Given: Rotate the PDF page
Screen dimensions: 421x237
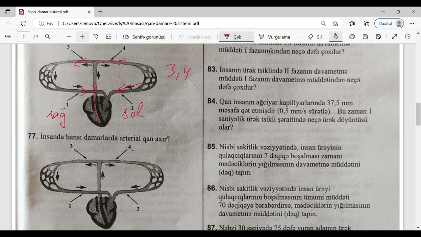Looking at the screenshot, I should coord(96,37).
